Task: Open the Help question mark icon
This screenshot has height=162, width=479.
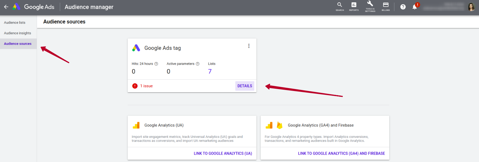Action: (x=403, y=7)
